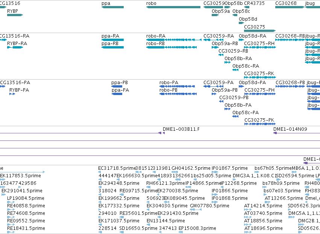Click the CG30268-RB transcript label
The width and height of the screenshot is (320, 234).
click(290, 36)
